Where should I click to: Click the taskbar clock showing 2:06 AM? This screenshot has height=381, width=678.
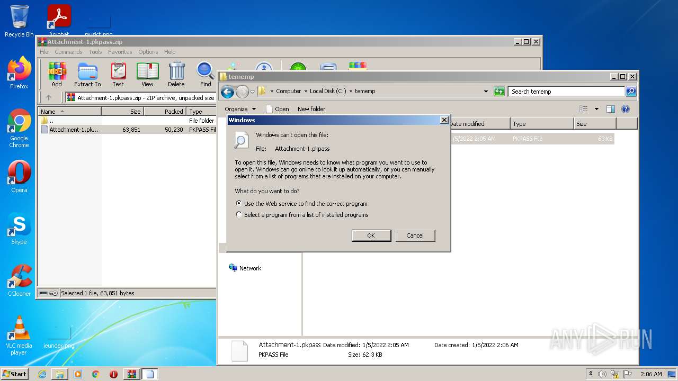pyautogui.click(x=651, y=374)
